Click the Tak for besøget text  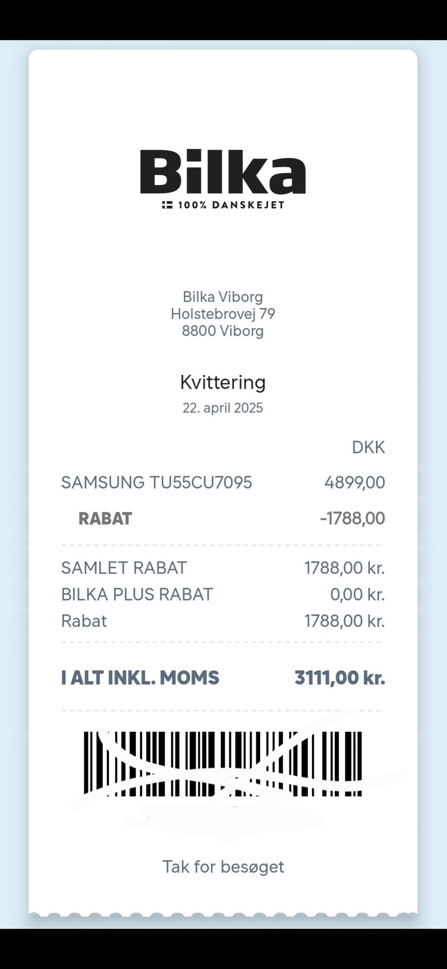[223, 867]
